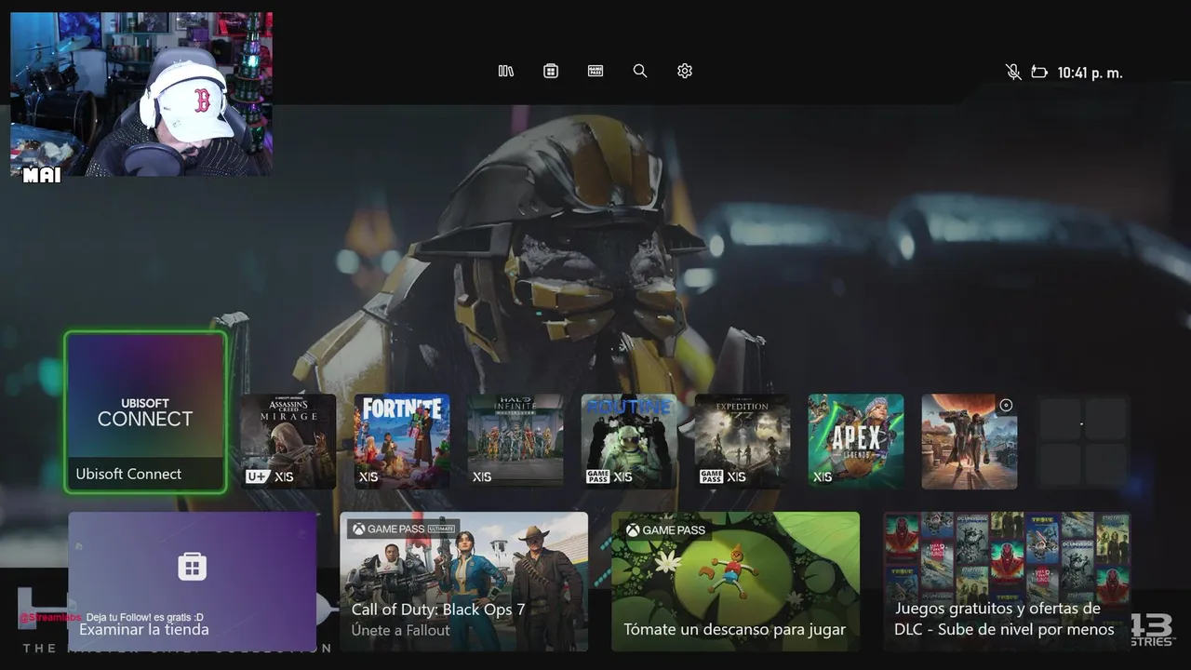Select Examinar la tienda store card
The image size is (1191, 670).
(193, 582)
